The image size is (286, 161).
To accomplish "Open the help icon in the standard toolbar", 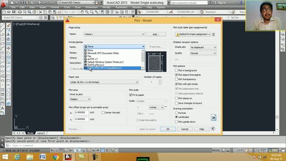I will [133, 12].
